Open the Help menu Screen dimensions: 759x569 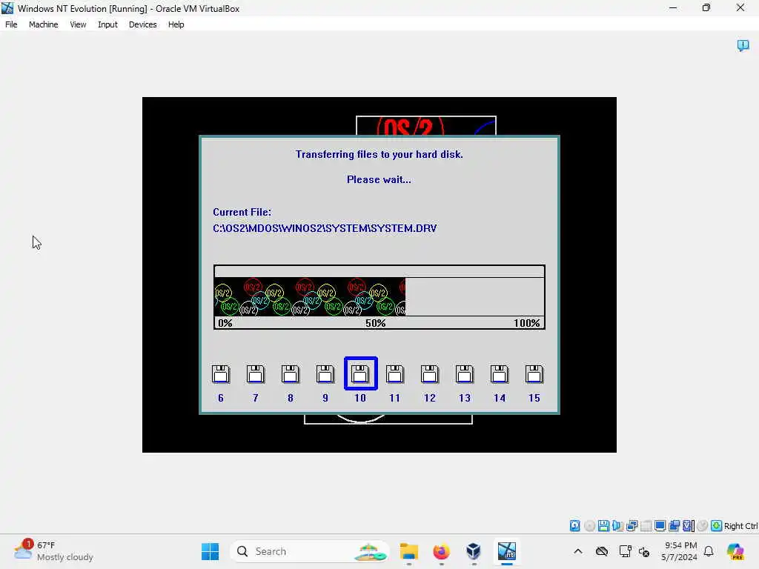[176, 24]
